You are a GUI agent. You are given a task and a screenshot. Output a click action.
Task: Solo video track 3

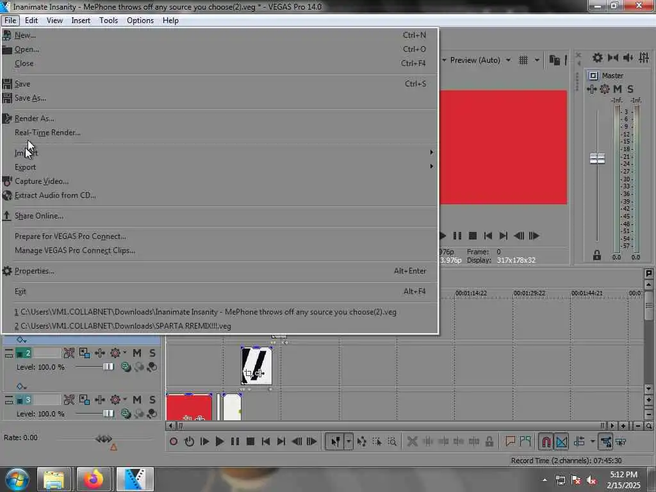(152, 400)
